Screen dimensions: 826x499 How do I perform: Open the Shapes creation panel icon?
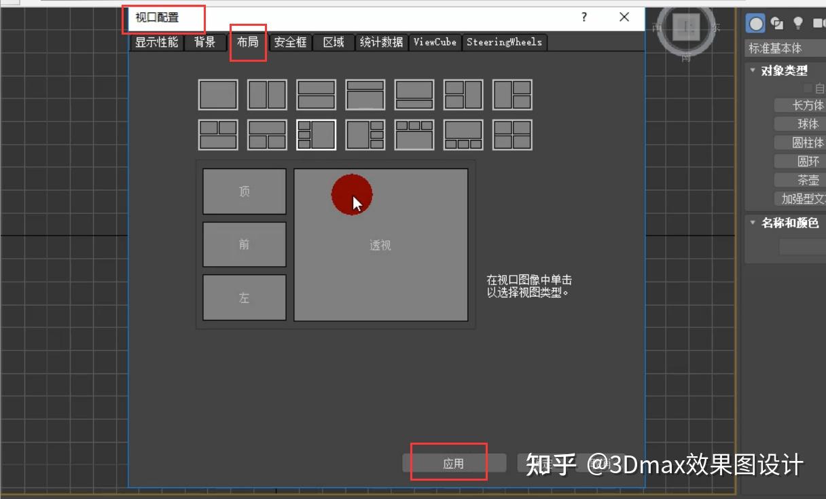pos(776,23)
